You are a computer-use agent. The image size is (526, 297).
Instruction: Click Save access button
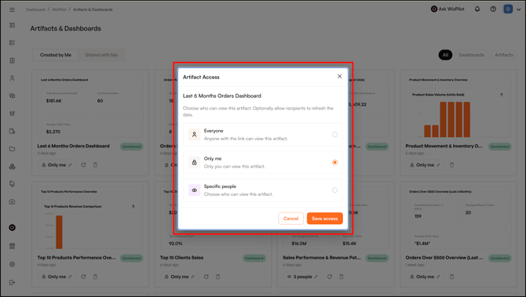coord(325,219)
